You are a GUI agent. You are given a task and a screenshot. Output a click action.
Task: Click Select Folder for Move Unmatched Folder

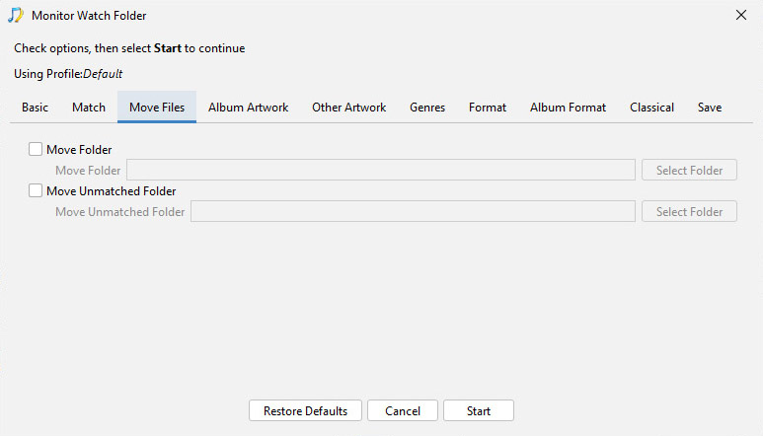point(689,211)
